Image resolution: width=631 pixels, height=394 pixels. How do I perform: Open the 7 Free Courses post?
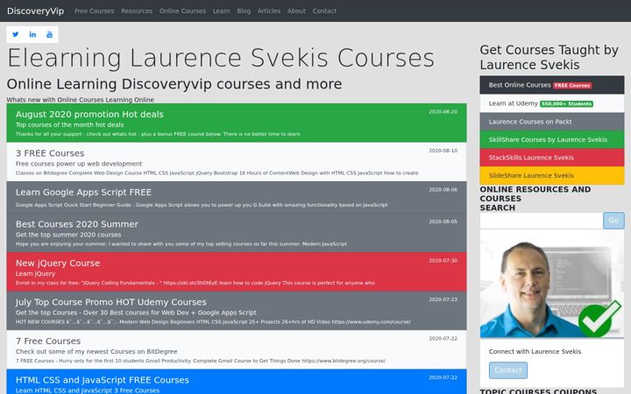tap(237, 349)
